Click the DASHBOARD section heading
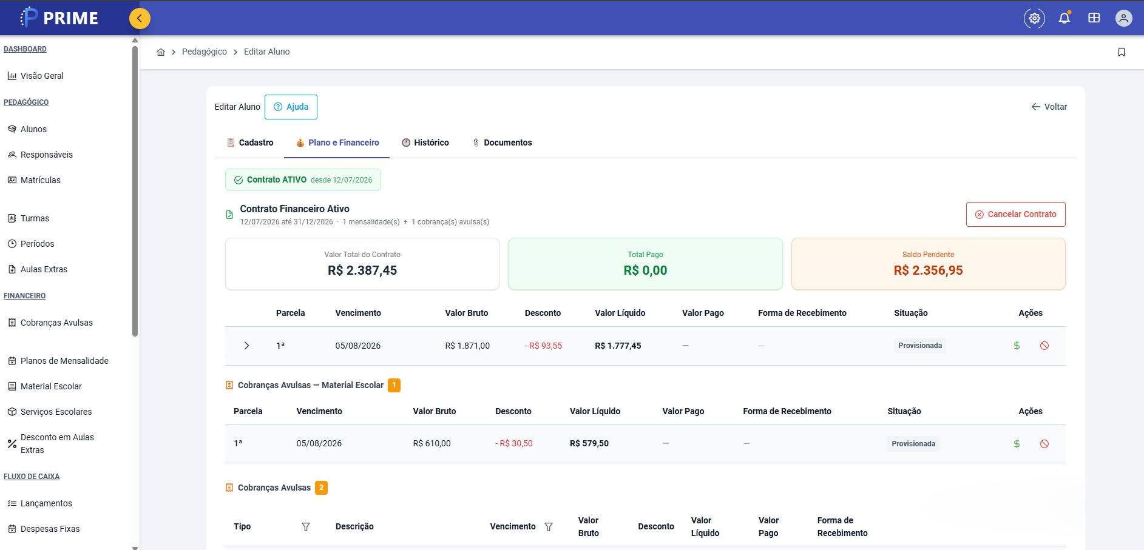The width and height of the screenshot is (1144, 550). click(25, 49)
